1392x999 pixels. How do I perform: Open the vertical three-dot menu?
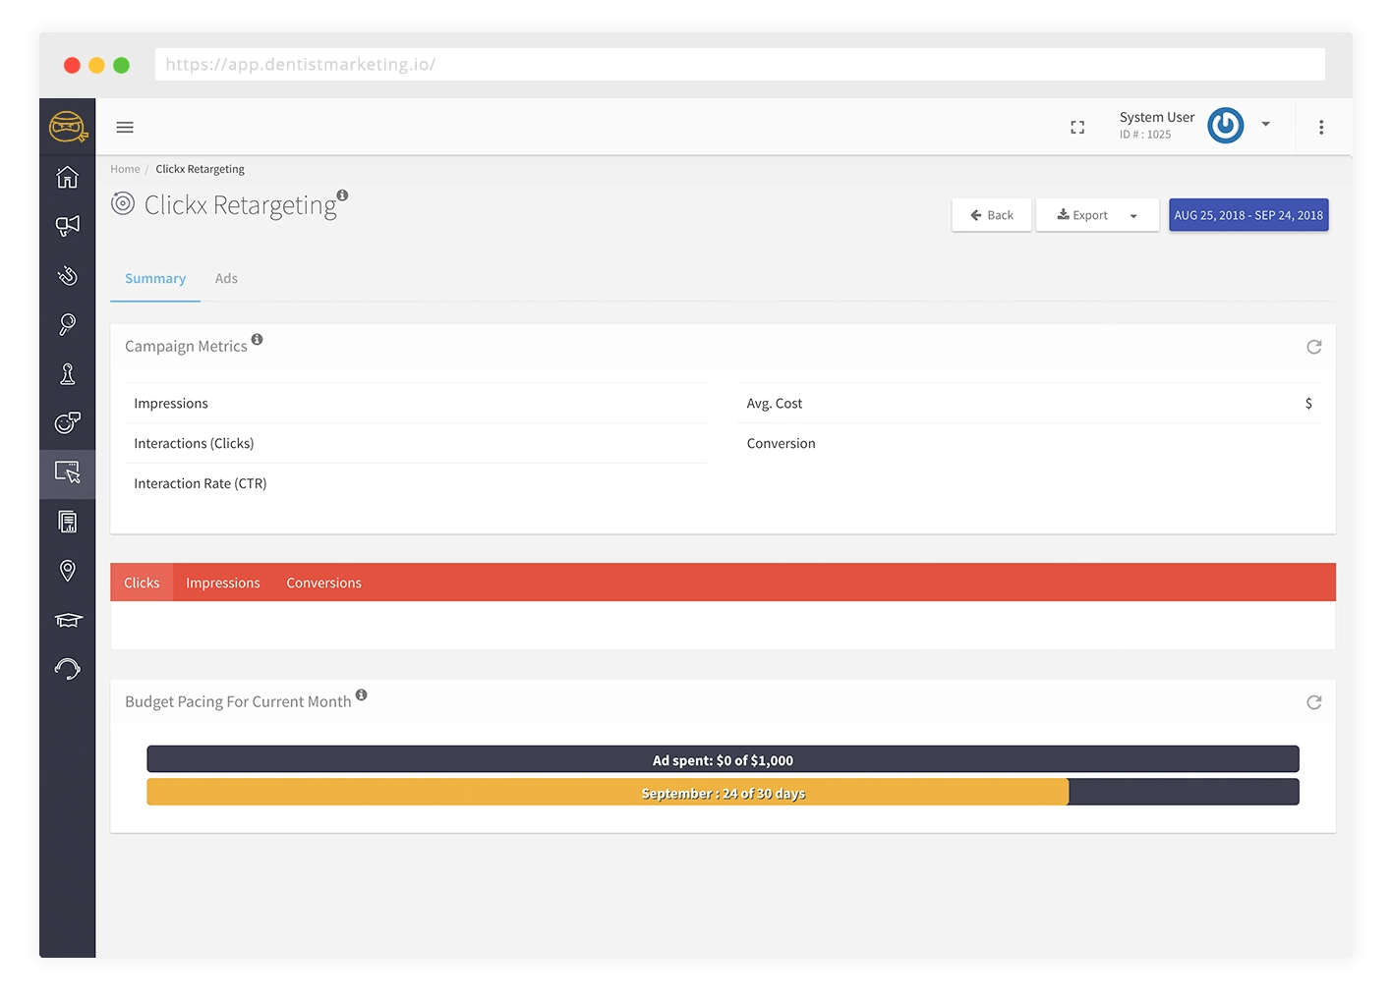coord(1321,127)
